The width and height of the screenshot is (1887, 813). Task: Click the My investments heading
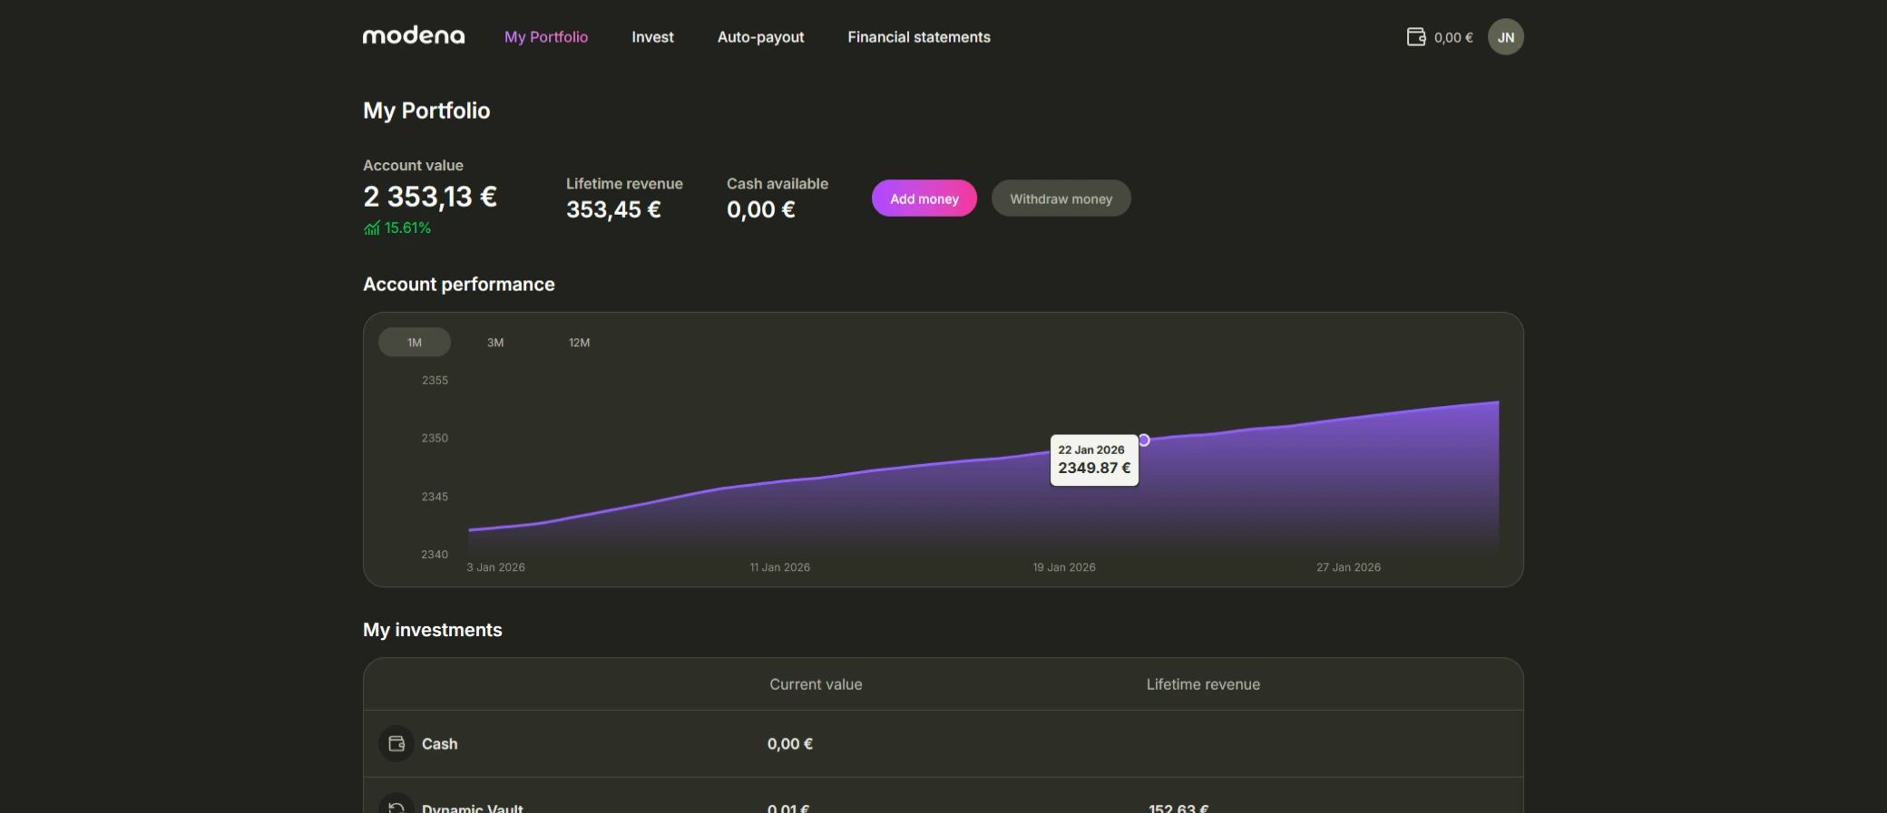[433, 629]
